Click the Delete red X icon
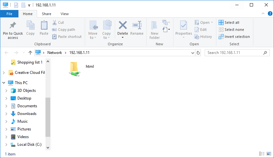The height and width of the screenshot is (158, 274). click(x=123, y=25)
